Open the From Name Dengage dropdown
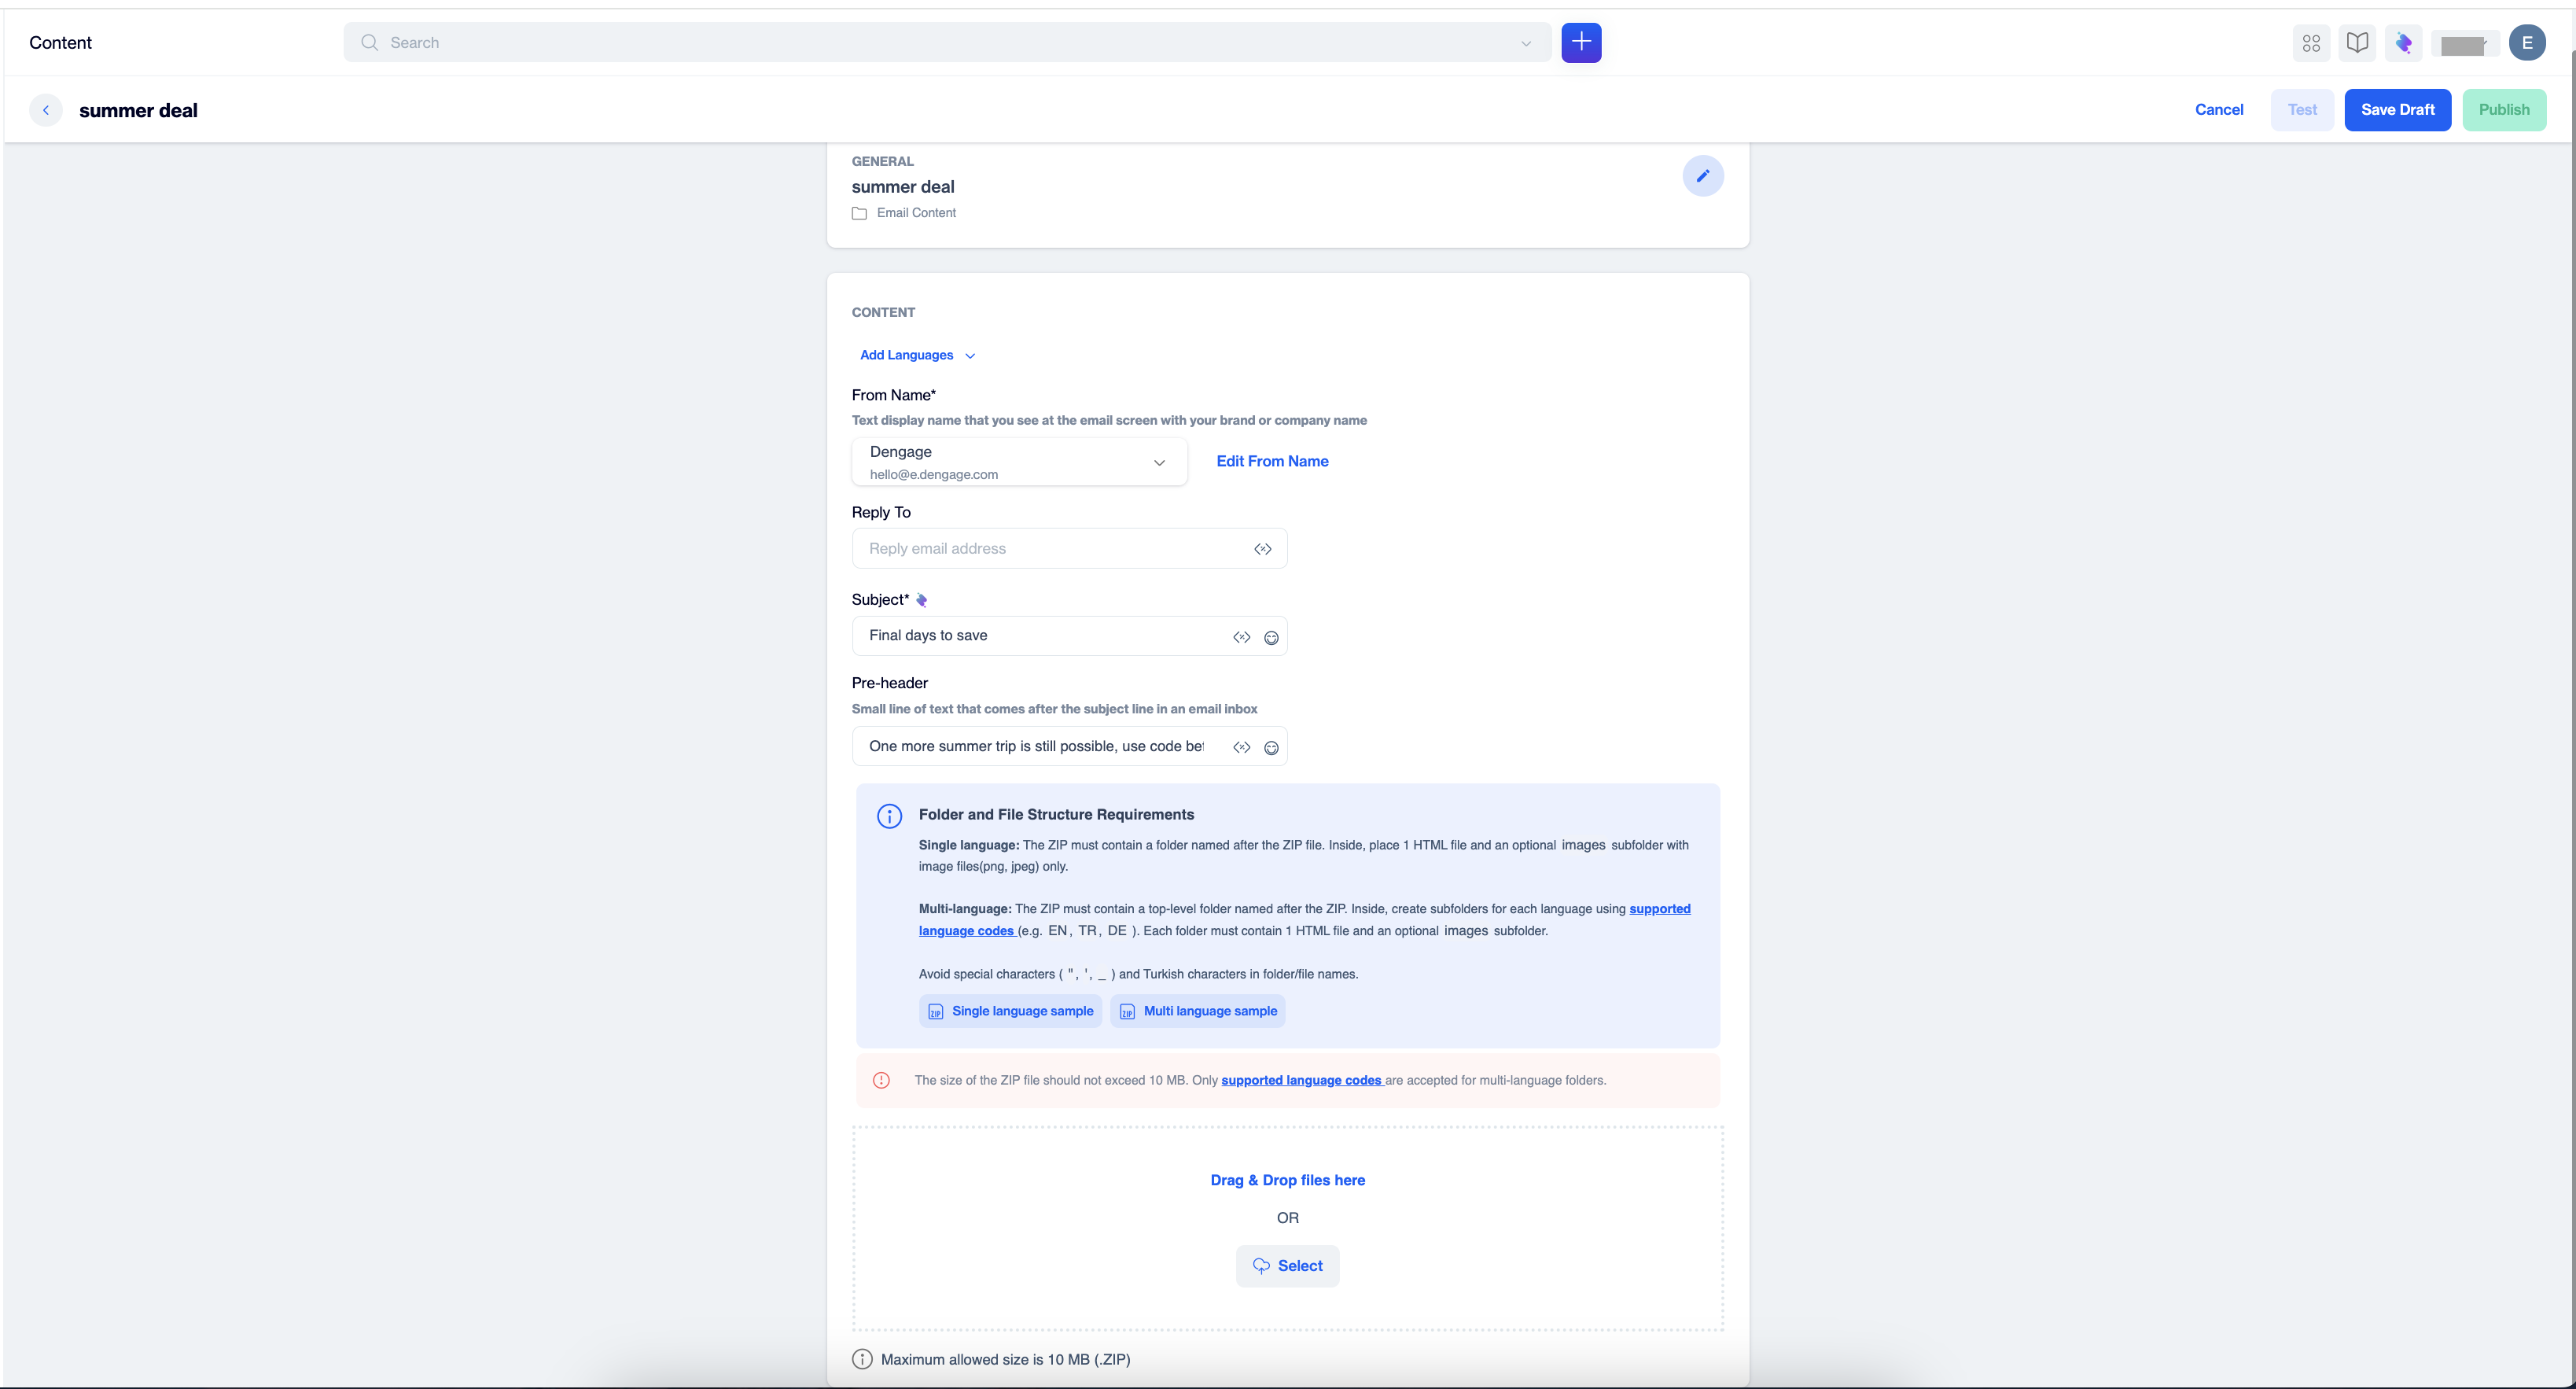The width and height of the screenshot is (2576, 1389). 1019,462
